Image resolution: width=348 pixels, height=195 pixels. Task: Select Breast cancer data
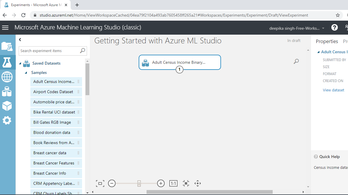(56, 153)
